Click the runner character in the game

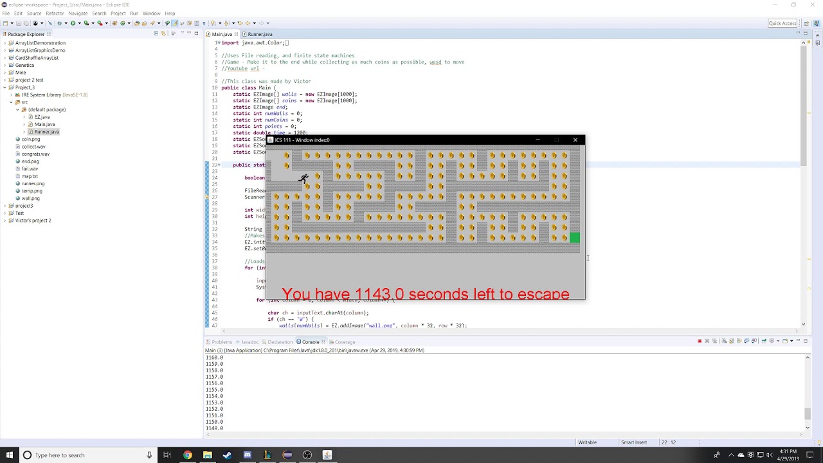click(x=303, y=178)
